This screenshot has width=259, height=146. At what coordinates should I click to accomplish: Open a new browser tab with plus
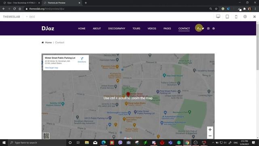tap(86, 3)
